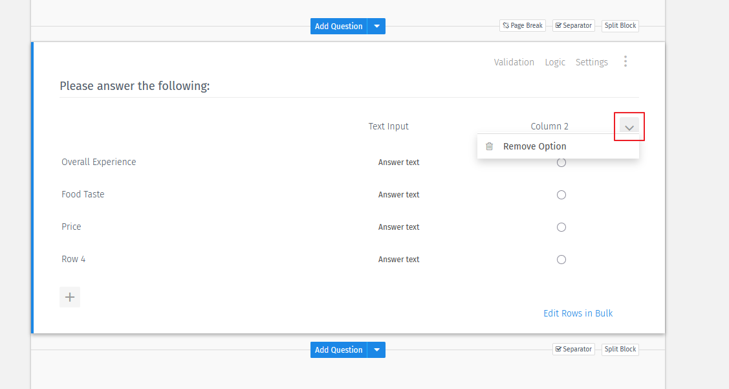Screen dimensions: 729x389
Task: Edit the question text Please answer the following
Action: [135, 85]
